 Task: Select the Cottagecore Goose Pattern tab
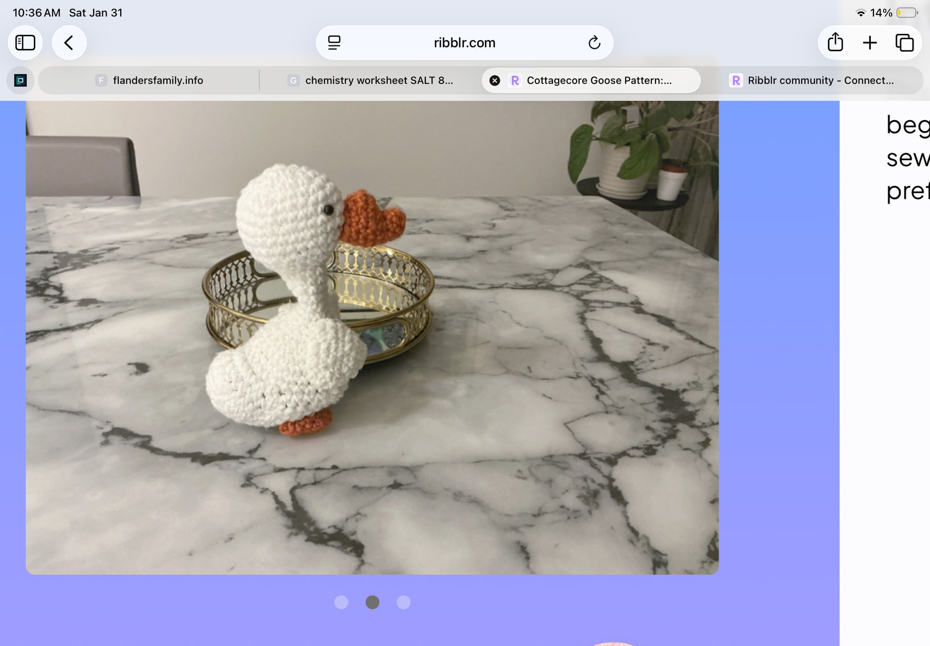point(599,80)
